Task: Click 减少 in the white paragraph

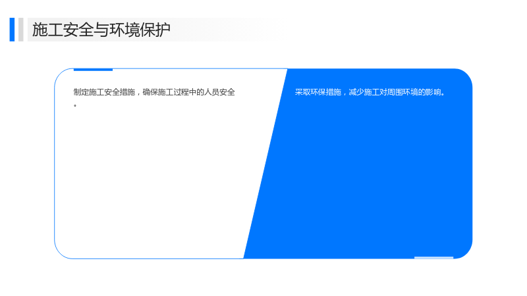Action: (356, 92)
